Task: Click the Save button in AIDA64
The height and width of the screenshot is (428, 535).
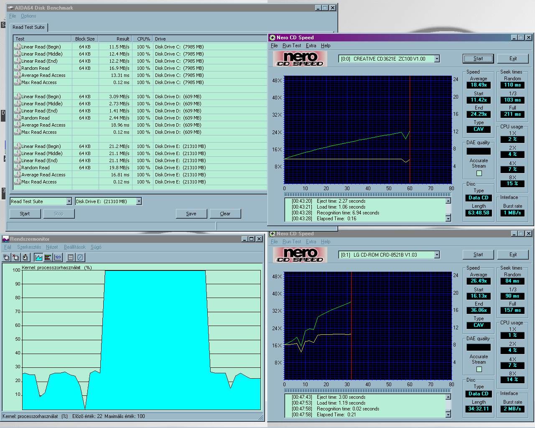Action: pyautogui.click(x=191, y=214)
